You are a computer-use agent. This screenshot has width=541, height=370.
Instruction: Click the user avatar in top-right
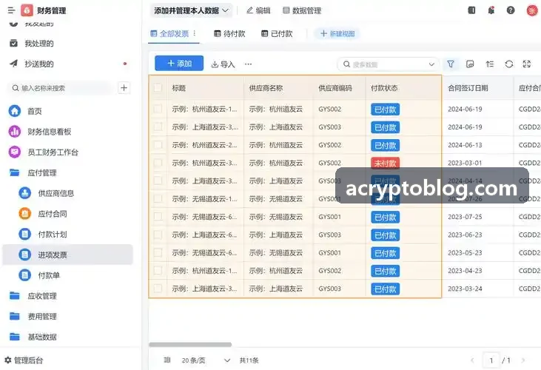(532, 10)
